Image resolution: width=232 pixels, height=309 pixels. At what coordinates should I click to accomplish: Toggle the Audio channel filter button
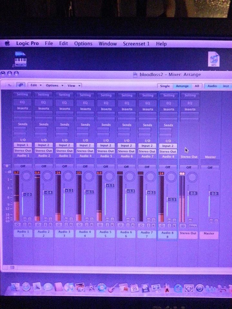coord(212,86)
